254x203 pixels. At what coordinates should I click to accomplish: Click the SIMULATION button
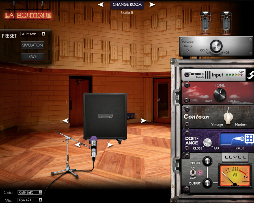pyautogui.click(x=32, y=45)
